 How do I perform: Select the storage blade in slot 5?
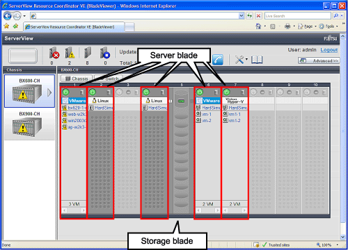181,151
